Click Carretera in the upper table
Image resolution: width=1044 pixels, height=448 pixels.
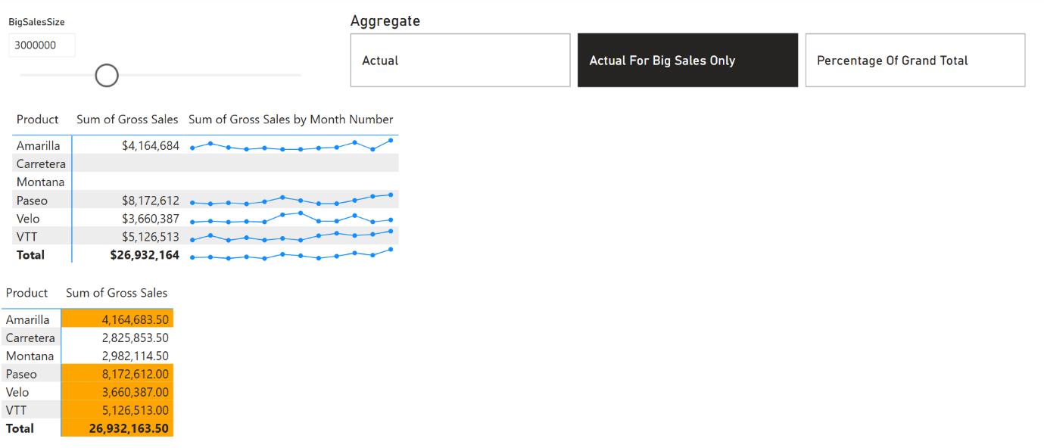coord(41,164)
